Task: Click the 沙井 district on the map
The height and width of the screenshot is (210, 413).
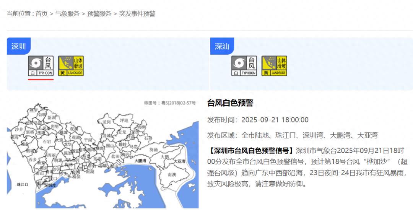Action: pos(19,129)
